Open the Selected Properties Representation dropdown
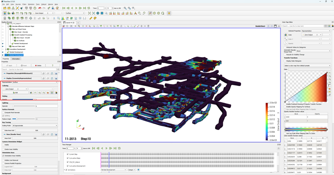The width and height of the screenshot is (334, 175). 316,31
